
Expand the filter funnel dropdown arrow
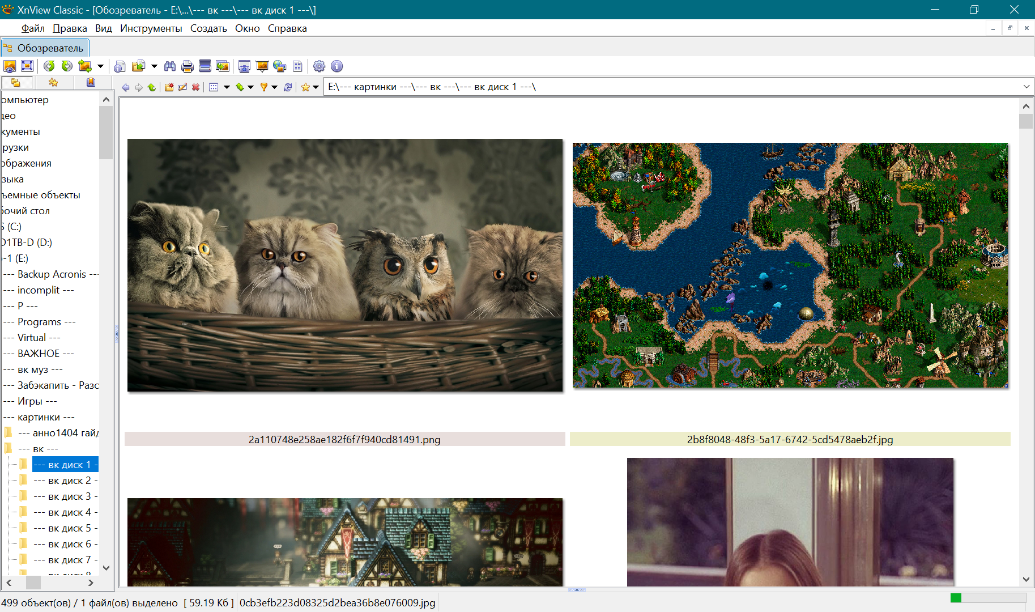(x=275, y=87)
